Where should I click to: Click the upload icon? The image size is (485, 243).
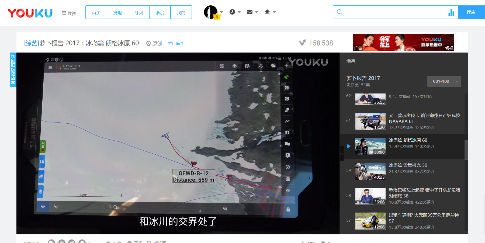[267, 12]
